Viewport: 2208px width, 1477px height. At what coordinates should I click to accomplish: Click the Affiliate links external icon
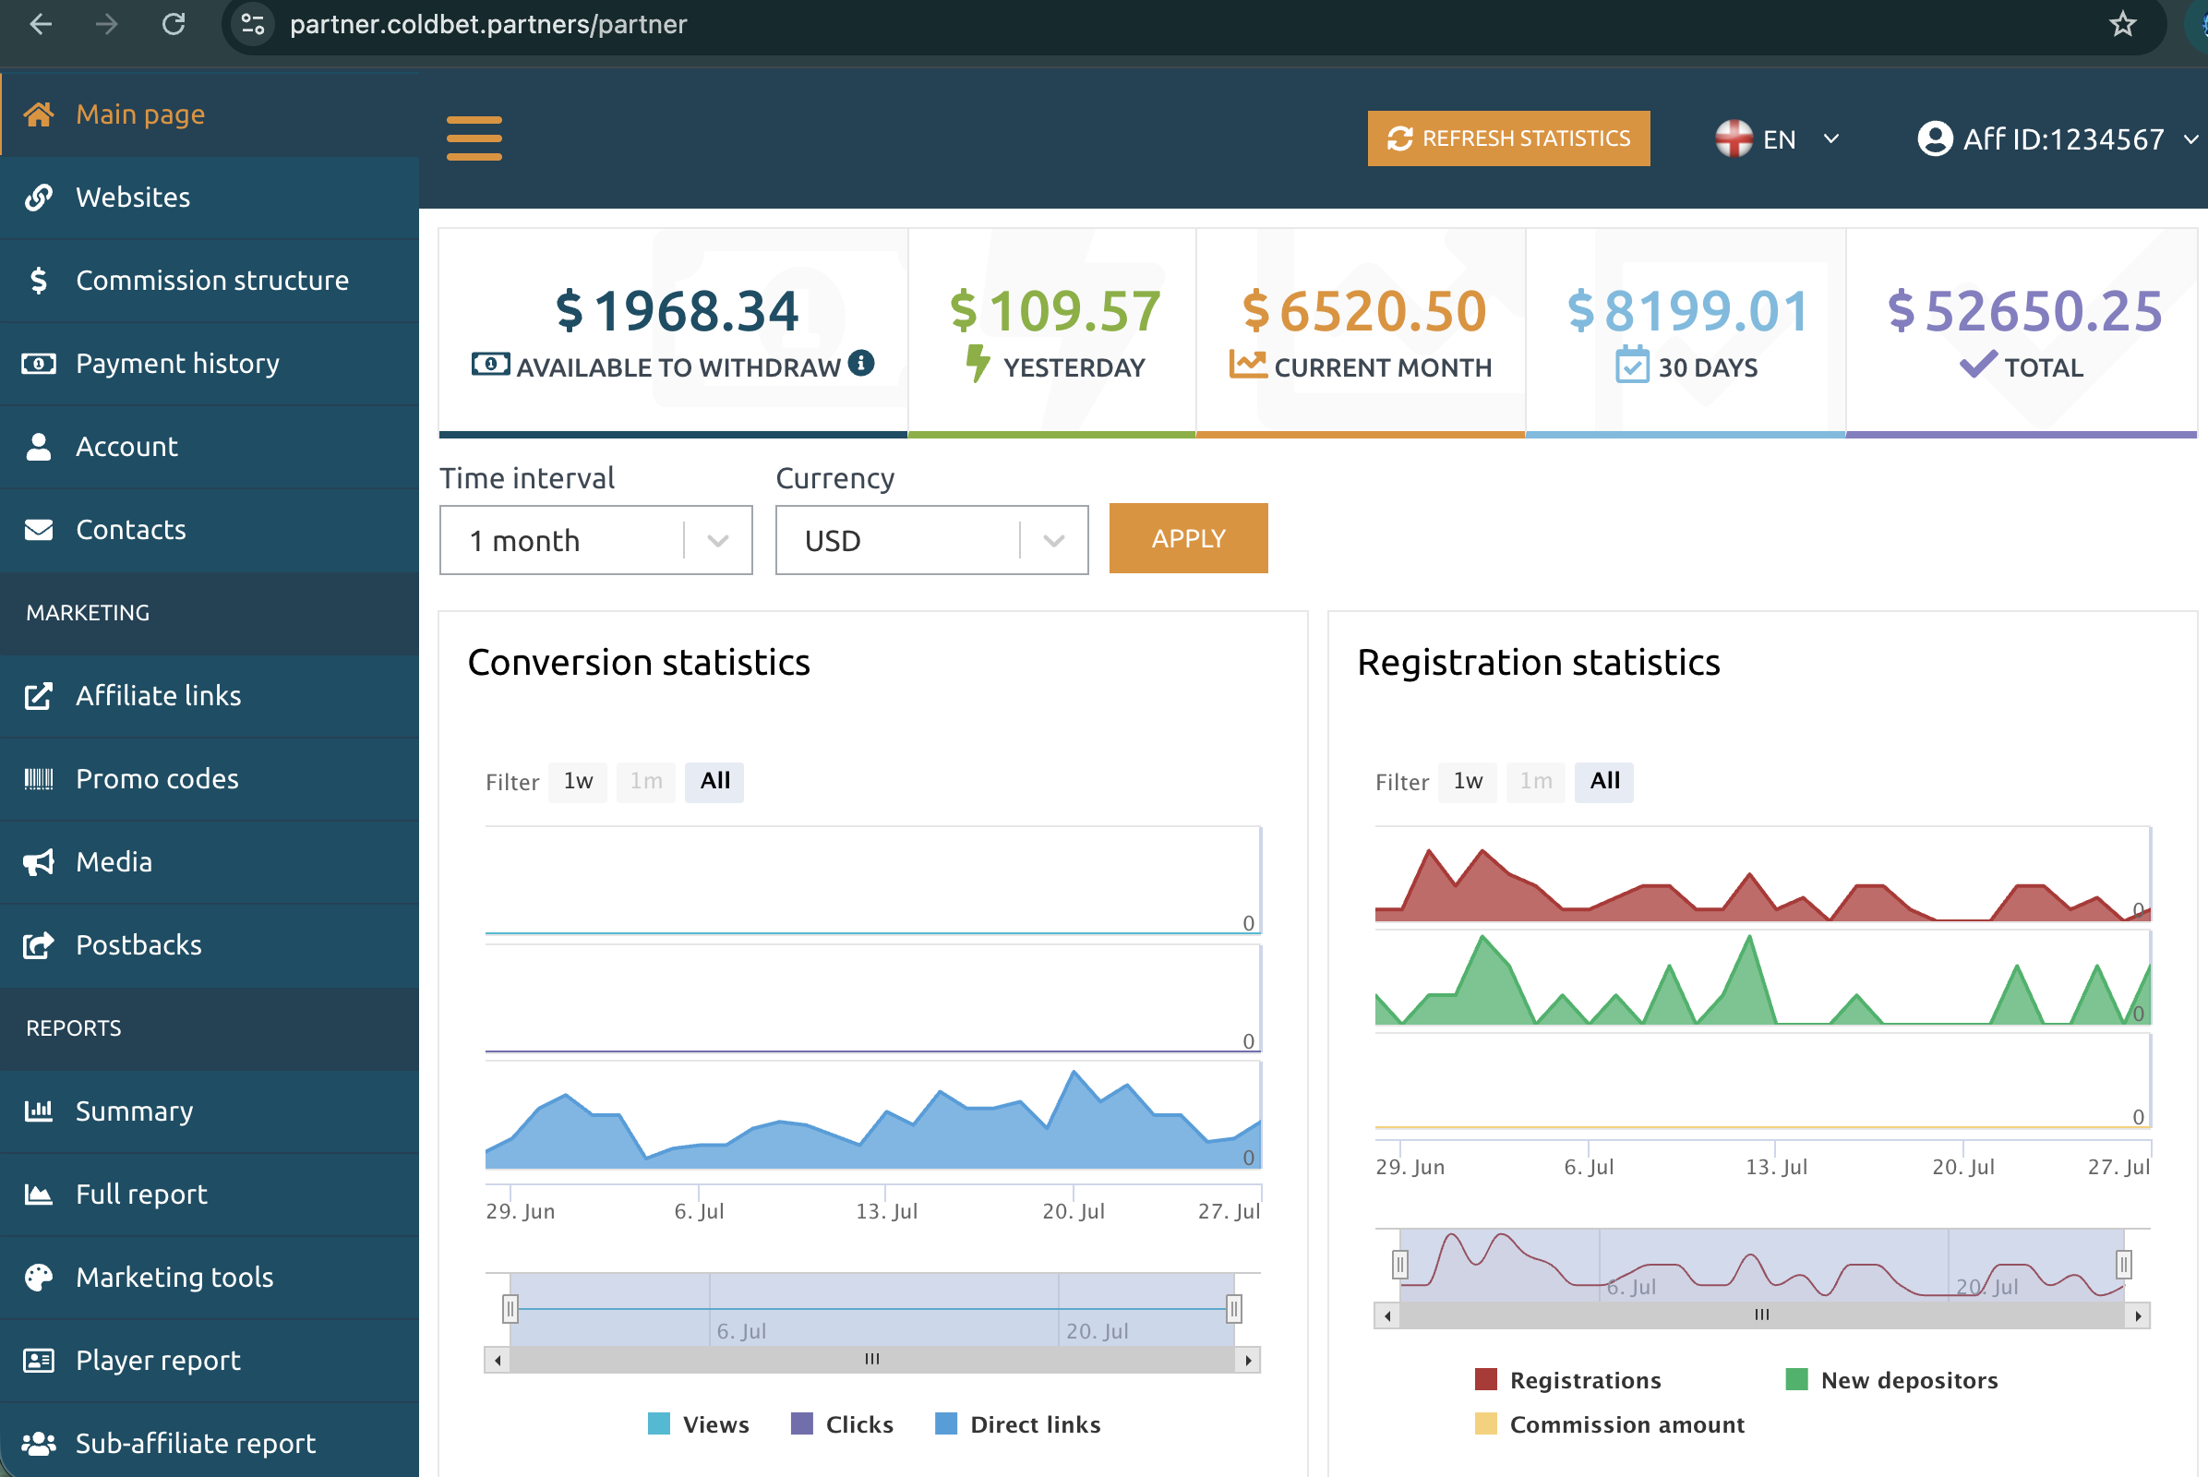tap(39, 695)
